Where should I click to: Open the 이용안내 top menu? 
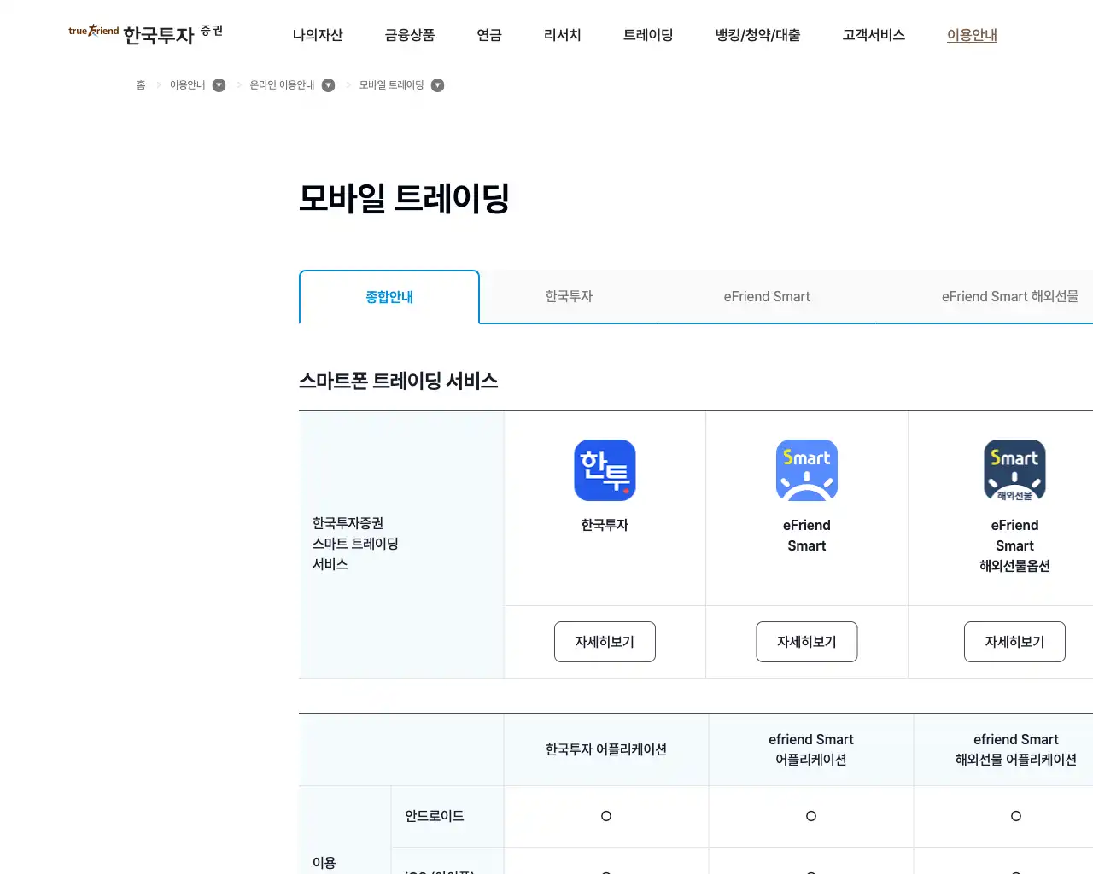pos(972,35)
